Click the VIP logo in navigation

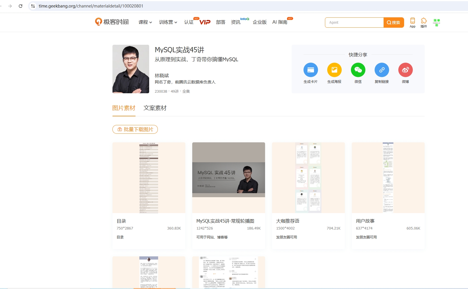[x=205, y=22]
